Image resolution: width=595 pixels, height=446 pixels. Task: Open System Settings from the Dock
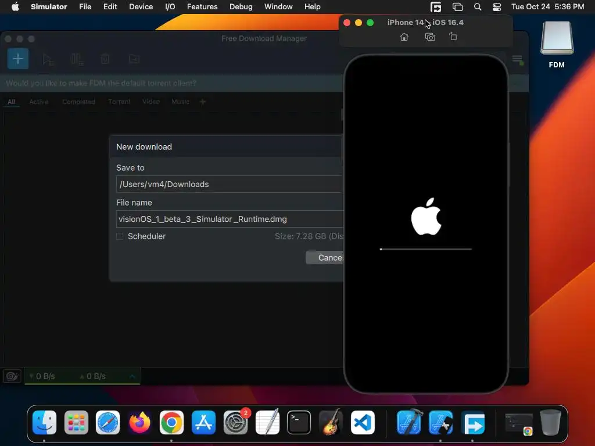(236, 423)
